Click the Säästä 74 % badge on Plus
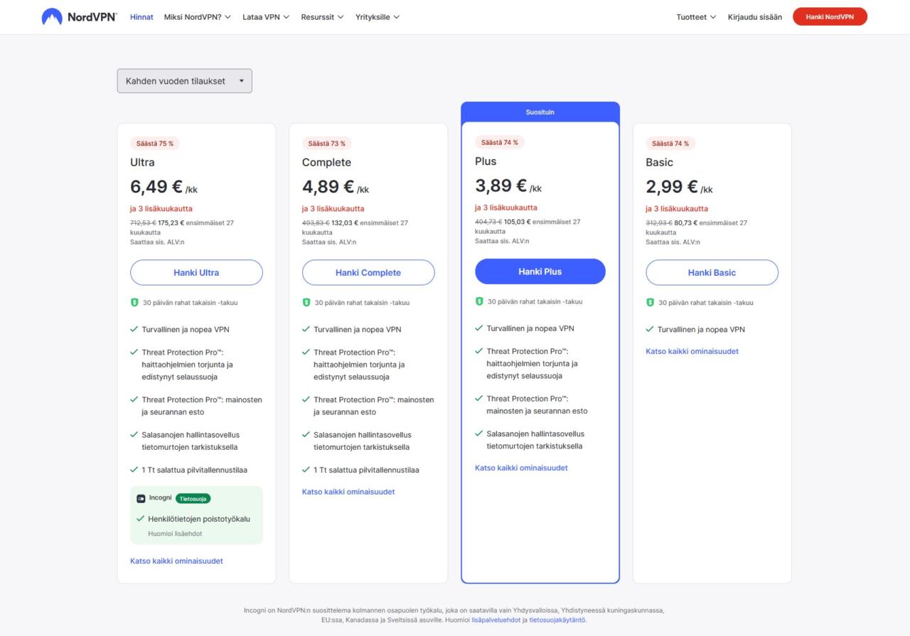 tap(500, 142)
